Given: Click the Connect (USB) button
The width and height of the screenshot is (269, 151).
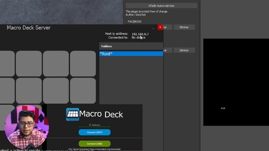Looking at the screenshot, I should tap(95, 143).
